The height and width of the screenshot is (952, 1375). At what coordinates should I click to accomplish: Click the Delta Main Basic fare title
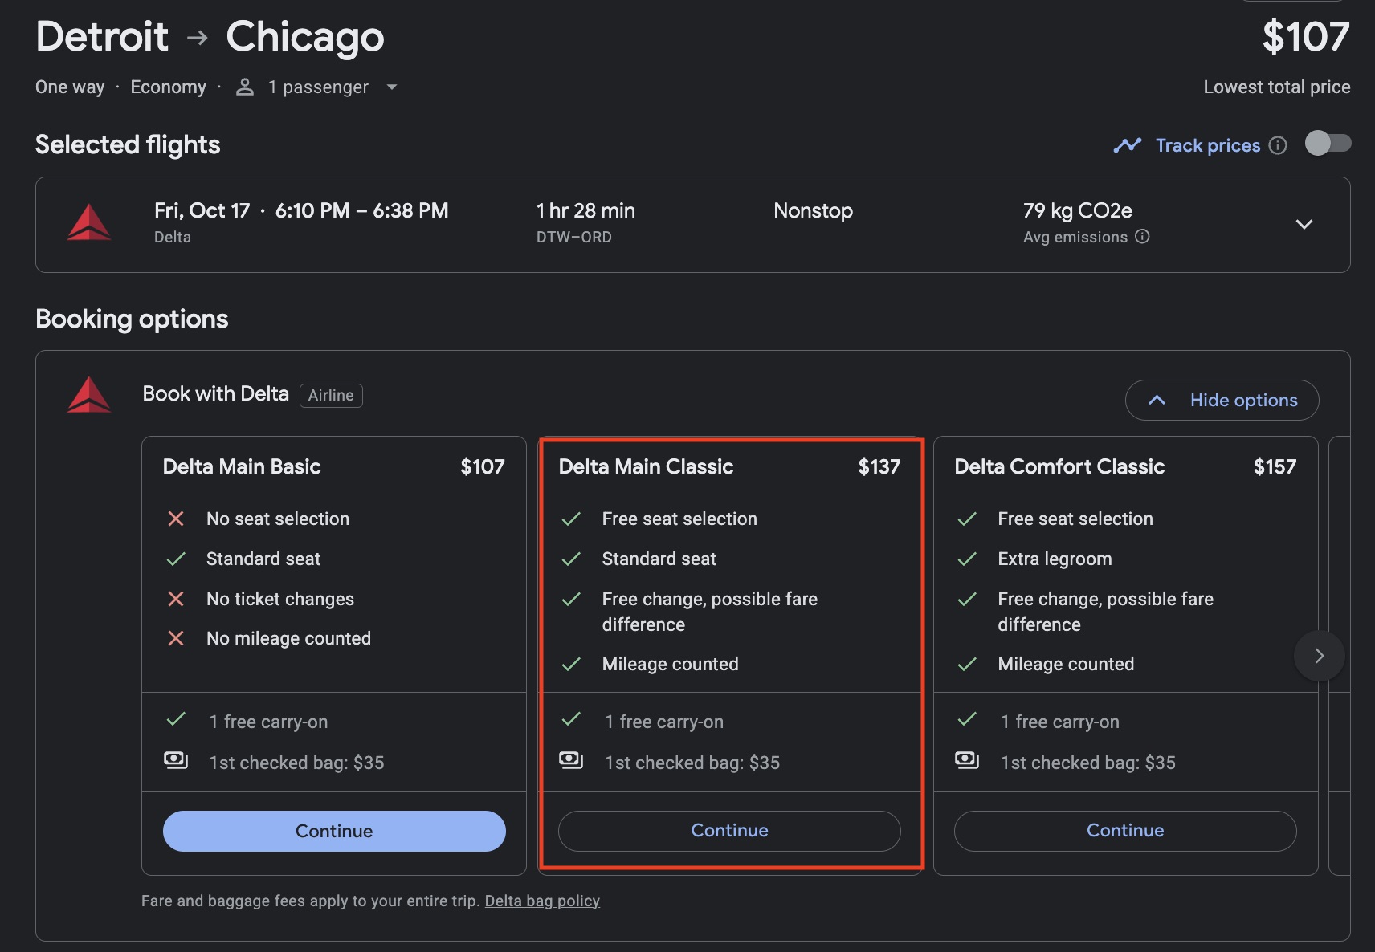(x=242, y=466)
